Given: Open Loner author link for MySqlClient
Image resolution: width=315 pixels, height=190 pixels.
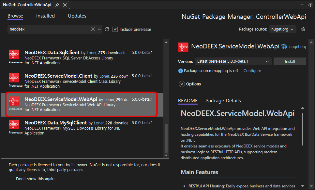Looking at the screenshot, I should (x=99, y=123).
